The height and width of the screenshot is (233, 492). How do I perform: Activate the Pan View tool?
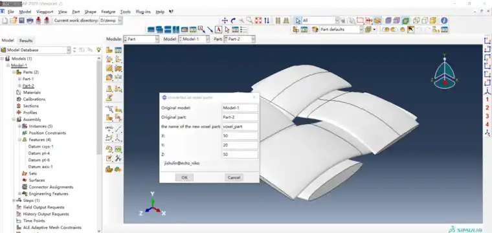pyautogui.click(x=225, y=21)
